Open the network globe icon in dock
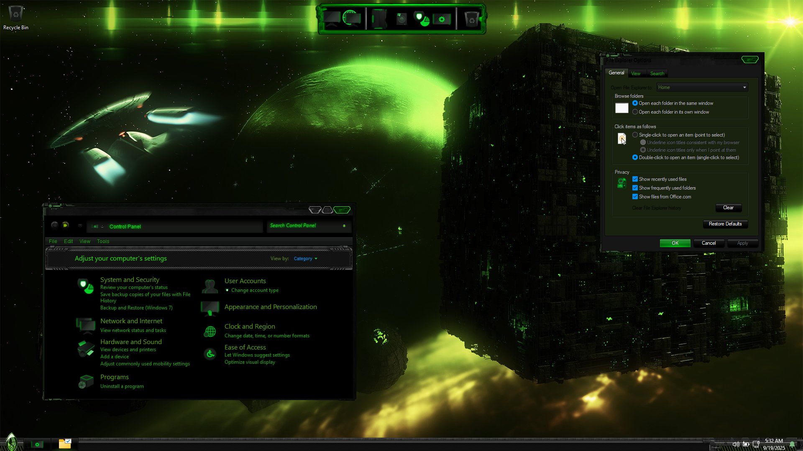This screenshot has width=803, height=451. (350, 18)
